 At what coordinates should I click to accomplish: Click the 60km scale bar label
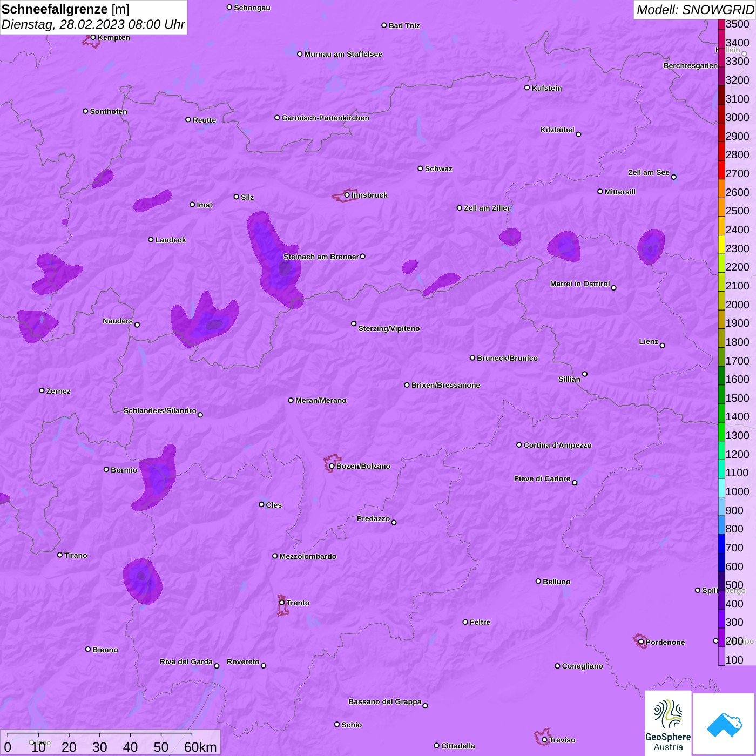200,747
